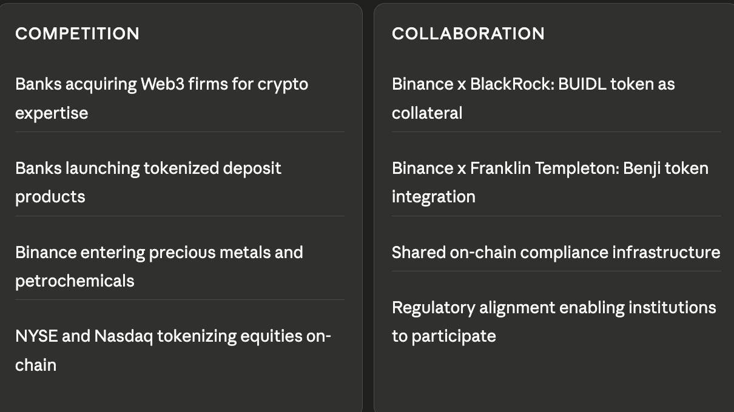
Task: Click 'Binance entering precious metals and petrochemicals'
Action: coord(159,266)
